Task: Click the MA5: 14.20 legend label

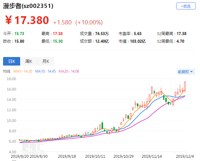Action: coord(23,71)
